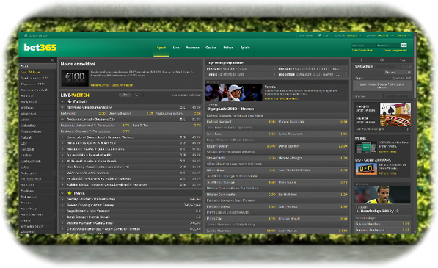Click the rightmost icon above the Wettschein
Viewport: 438px width, 268px height.
(x=402, y=59)
